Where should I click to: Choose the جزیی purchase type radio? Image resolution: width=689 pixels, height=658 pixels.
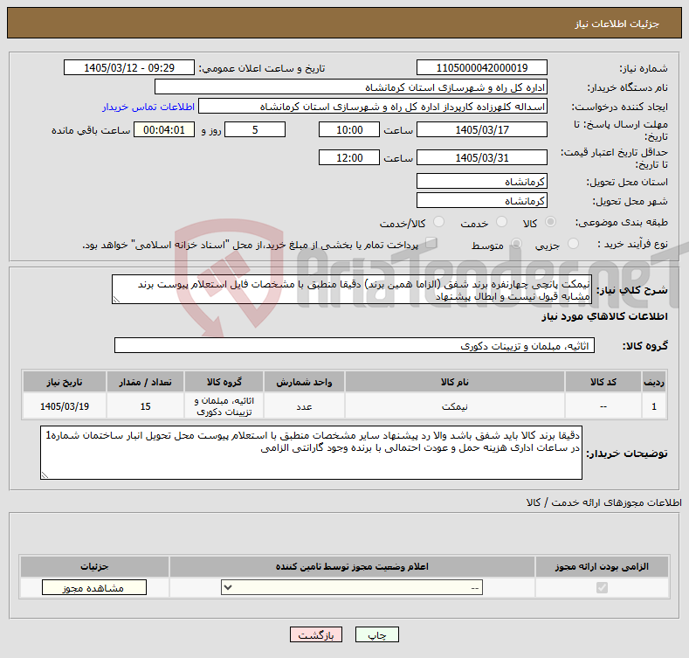click(573, 244)
